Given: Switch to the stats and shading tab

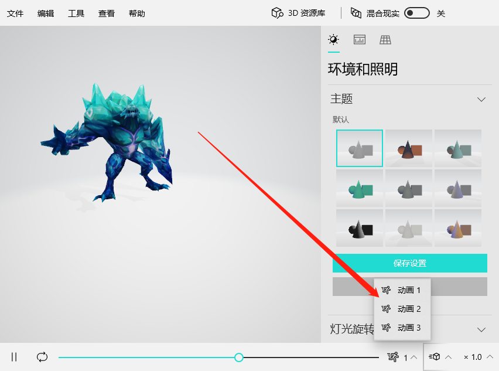Looking at the screenshot, I should click(360, 40).
